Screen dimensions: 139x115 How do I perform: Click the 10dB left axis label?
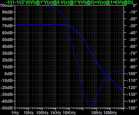[7, 67]
